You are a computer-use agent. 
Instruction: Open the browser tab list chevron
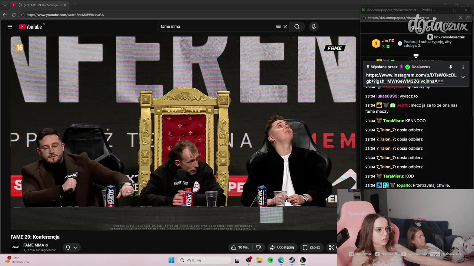(4, 5)
